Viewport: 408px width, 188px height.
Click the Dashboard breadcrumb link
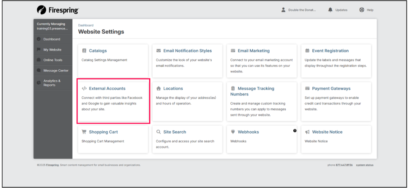86,25
